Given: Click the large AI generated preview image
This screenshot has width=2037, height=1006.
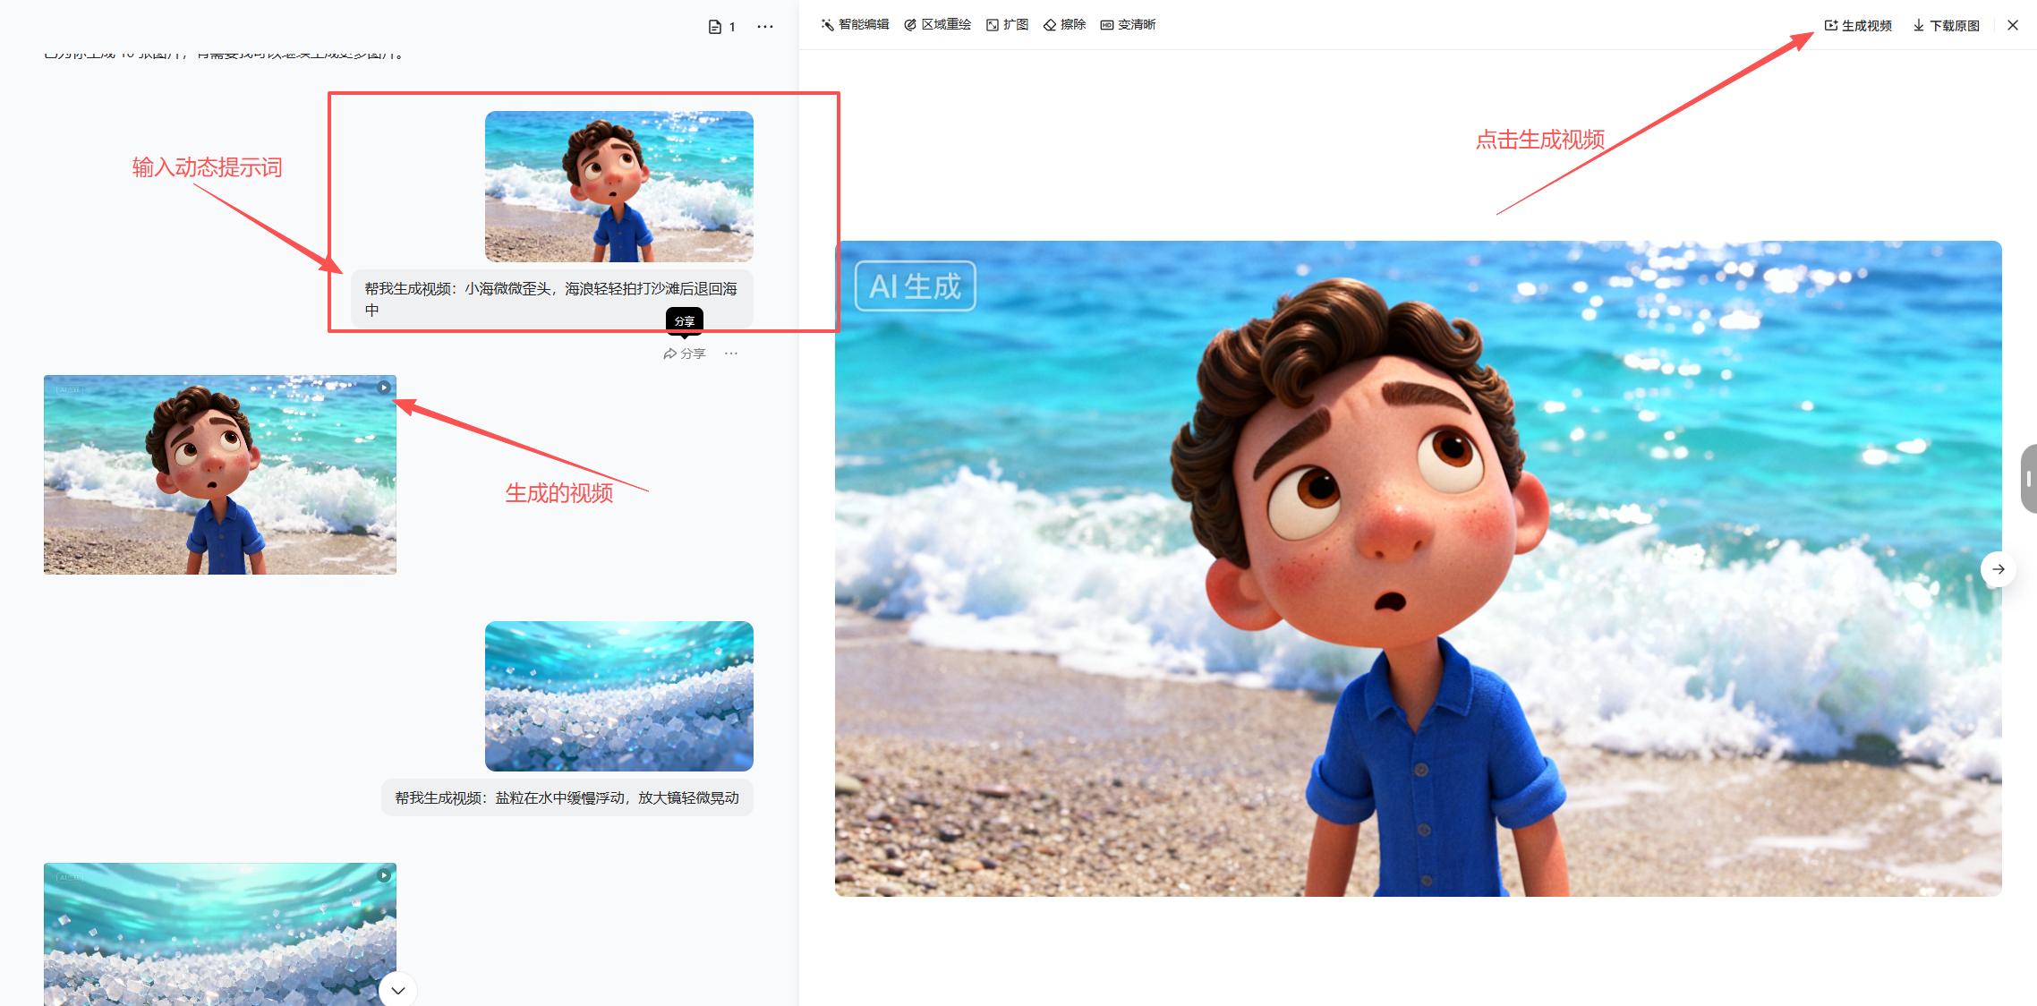Looking at the screenshot, I should pos(1419,568).
